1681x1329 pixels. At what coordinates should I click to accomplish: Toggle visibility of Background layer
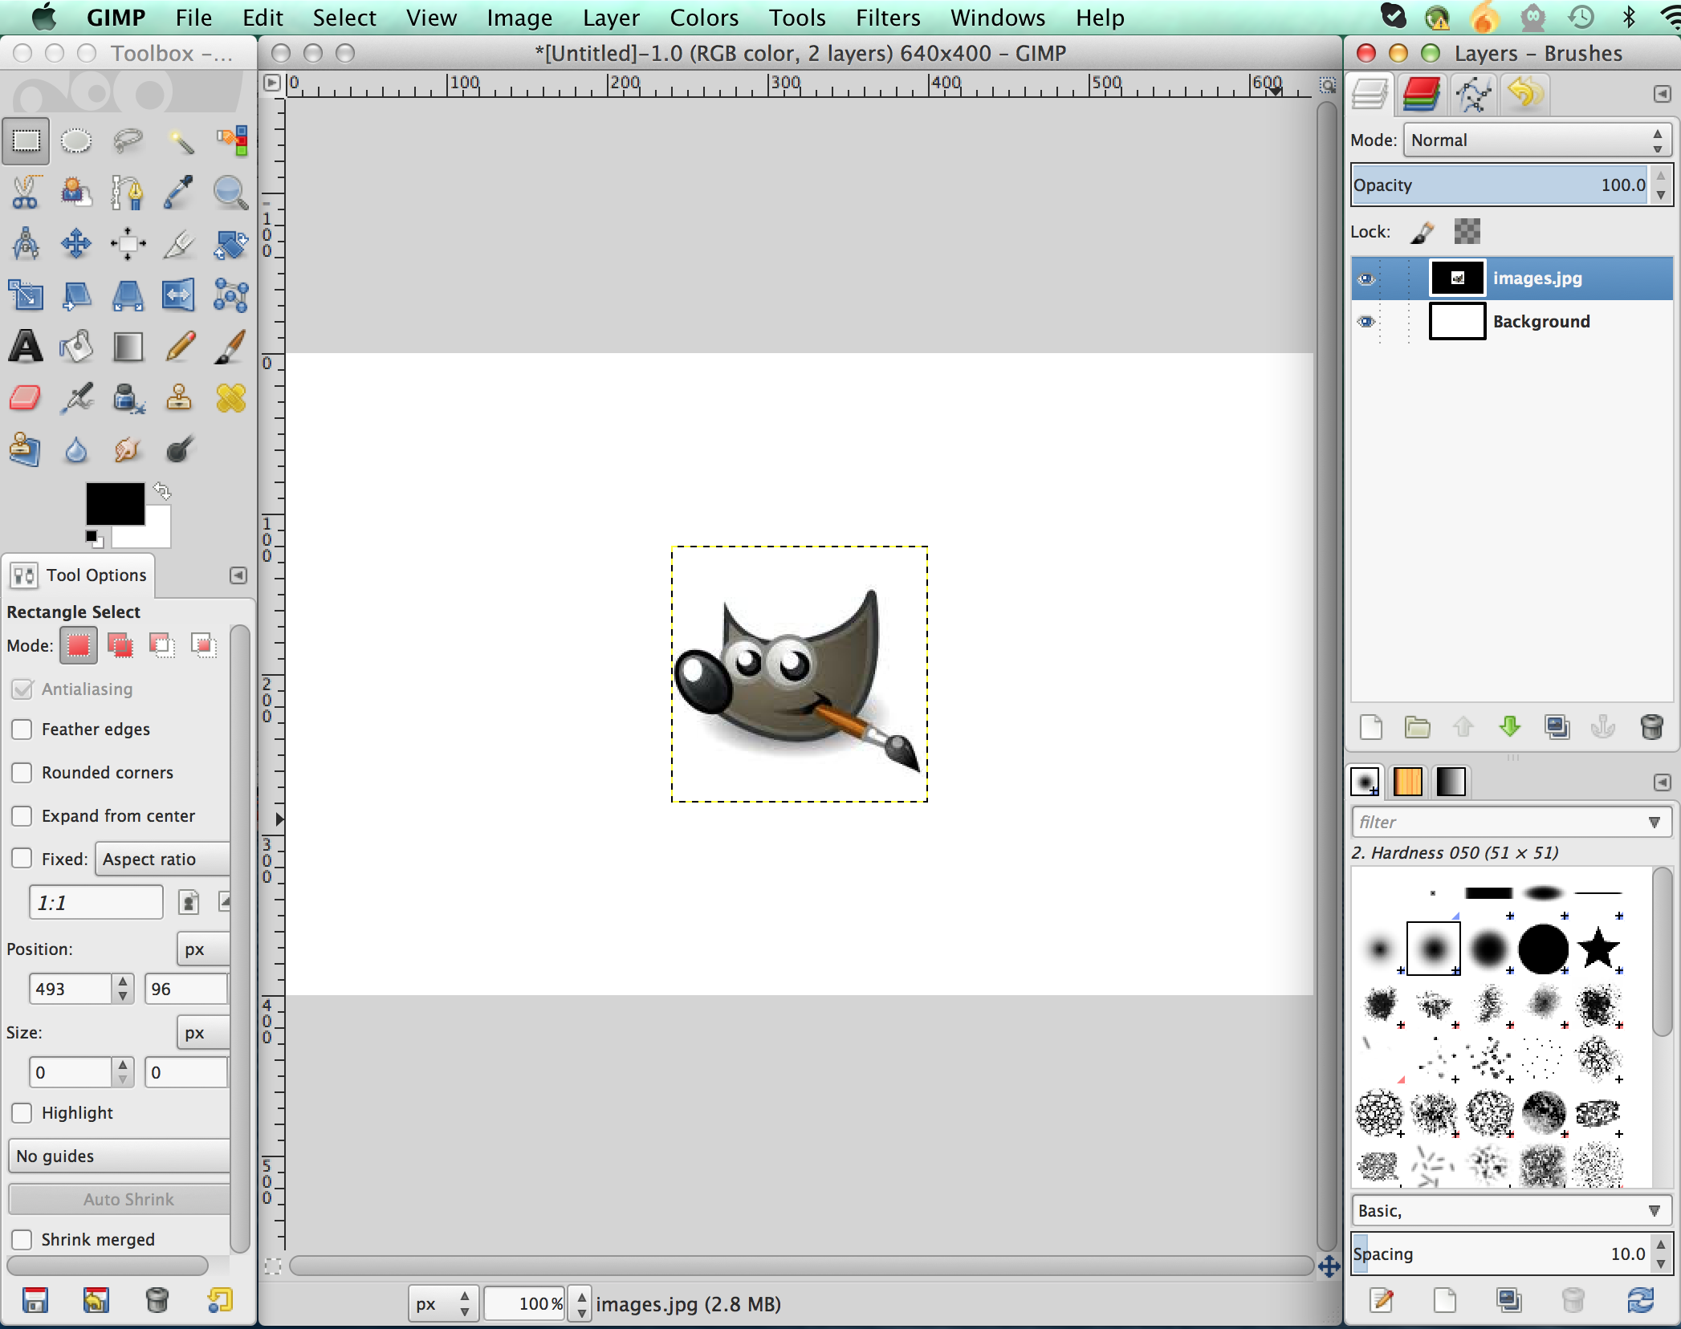tap(1365, 321)
